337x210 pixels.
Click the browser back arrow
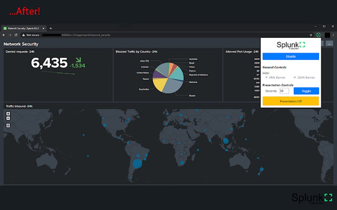4,35
